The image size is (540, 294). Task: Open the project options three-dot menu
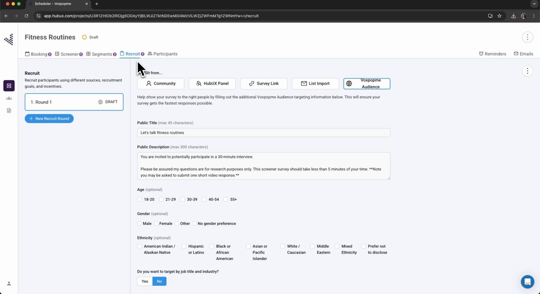(x=527, y=37)
